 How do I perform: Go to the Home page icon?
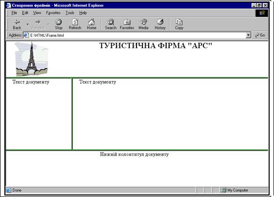[x=91, y=24]
